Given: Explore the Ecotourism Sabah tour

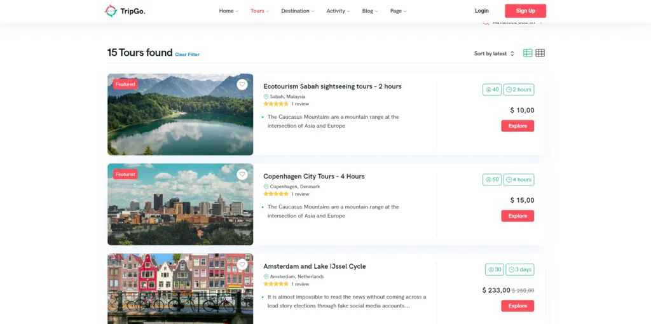Looking at the screenshot, I should 517,126.
